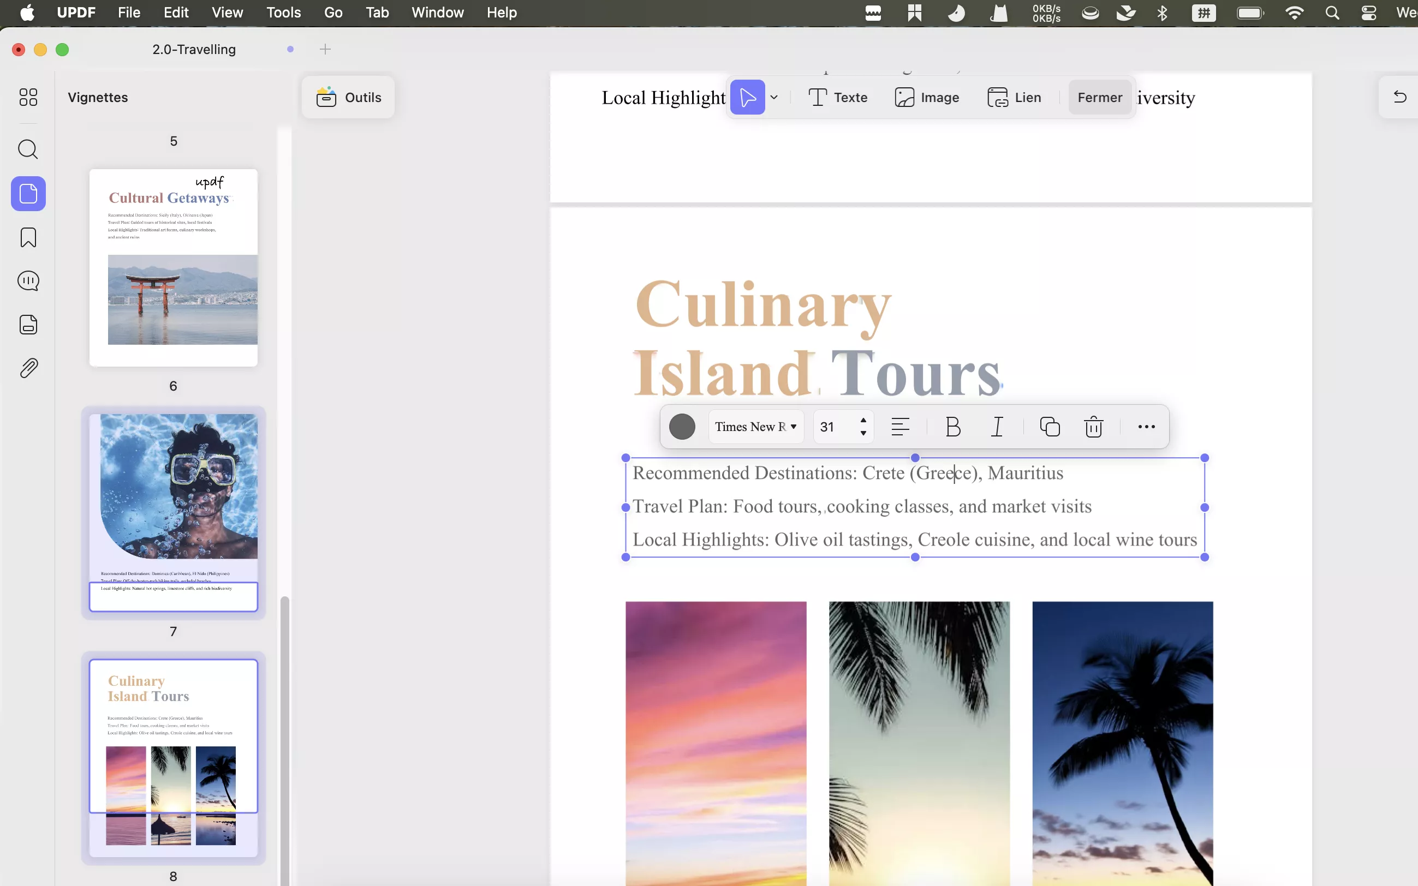
Task: Click the thumbnails panel scrollbar
Action: point(285,741)
